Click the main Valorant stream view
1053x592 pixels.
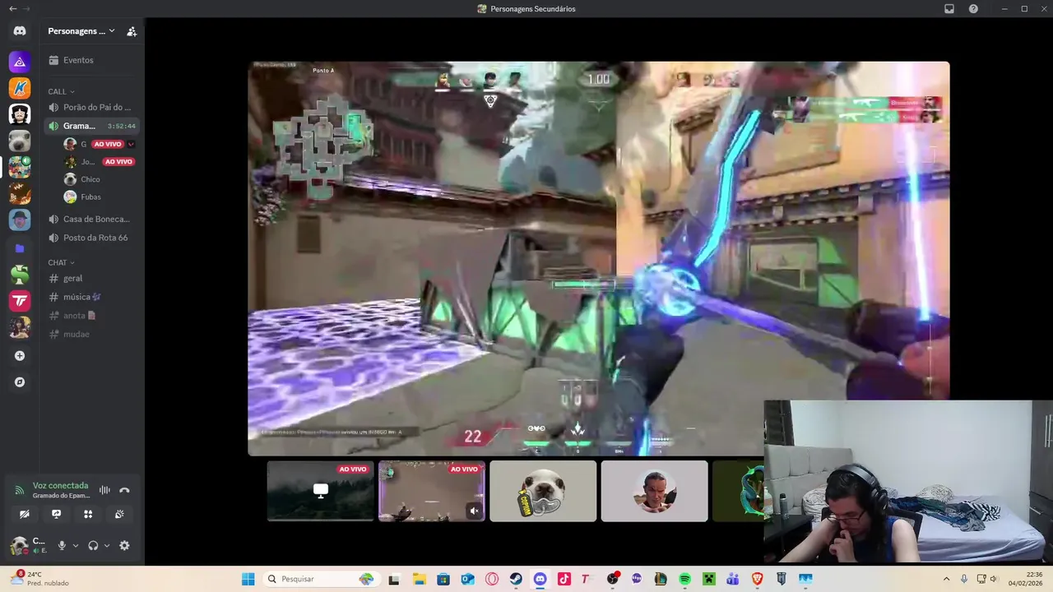[599, 258]
